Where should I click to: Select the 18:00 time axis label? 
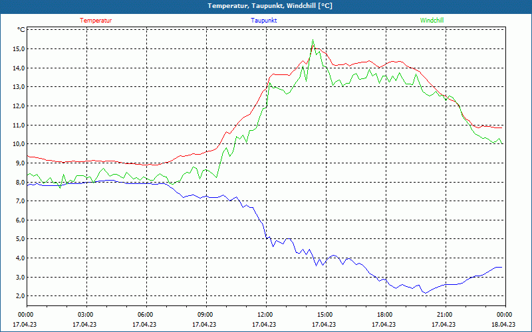pyautogui.click(x=384, y=315)
